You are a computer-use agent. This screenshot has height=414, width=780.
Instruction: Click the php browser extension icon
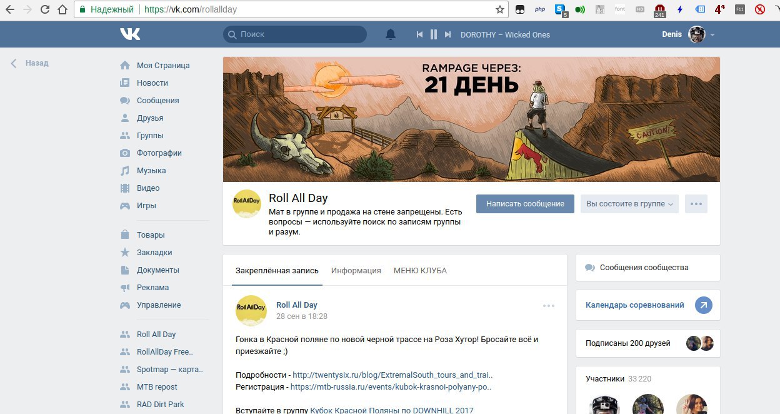[x=540, y=9]
